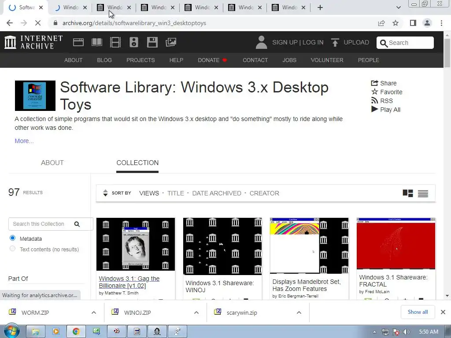Open the BLOG menu item

(104, 60)
